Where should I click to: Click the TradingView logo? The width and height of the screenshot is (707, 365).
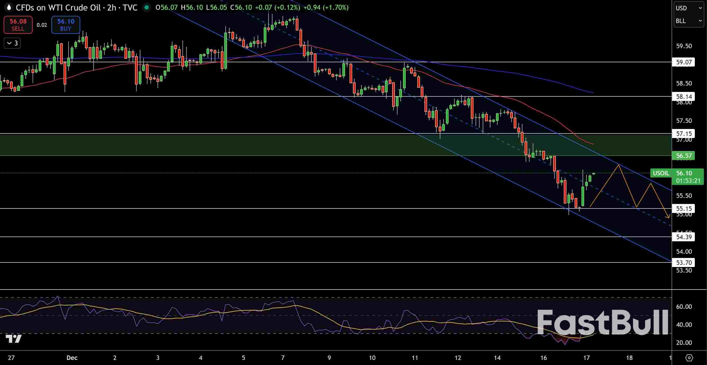click(14, 339)
